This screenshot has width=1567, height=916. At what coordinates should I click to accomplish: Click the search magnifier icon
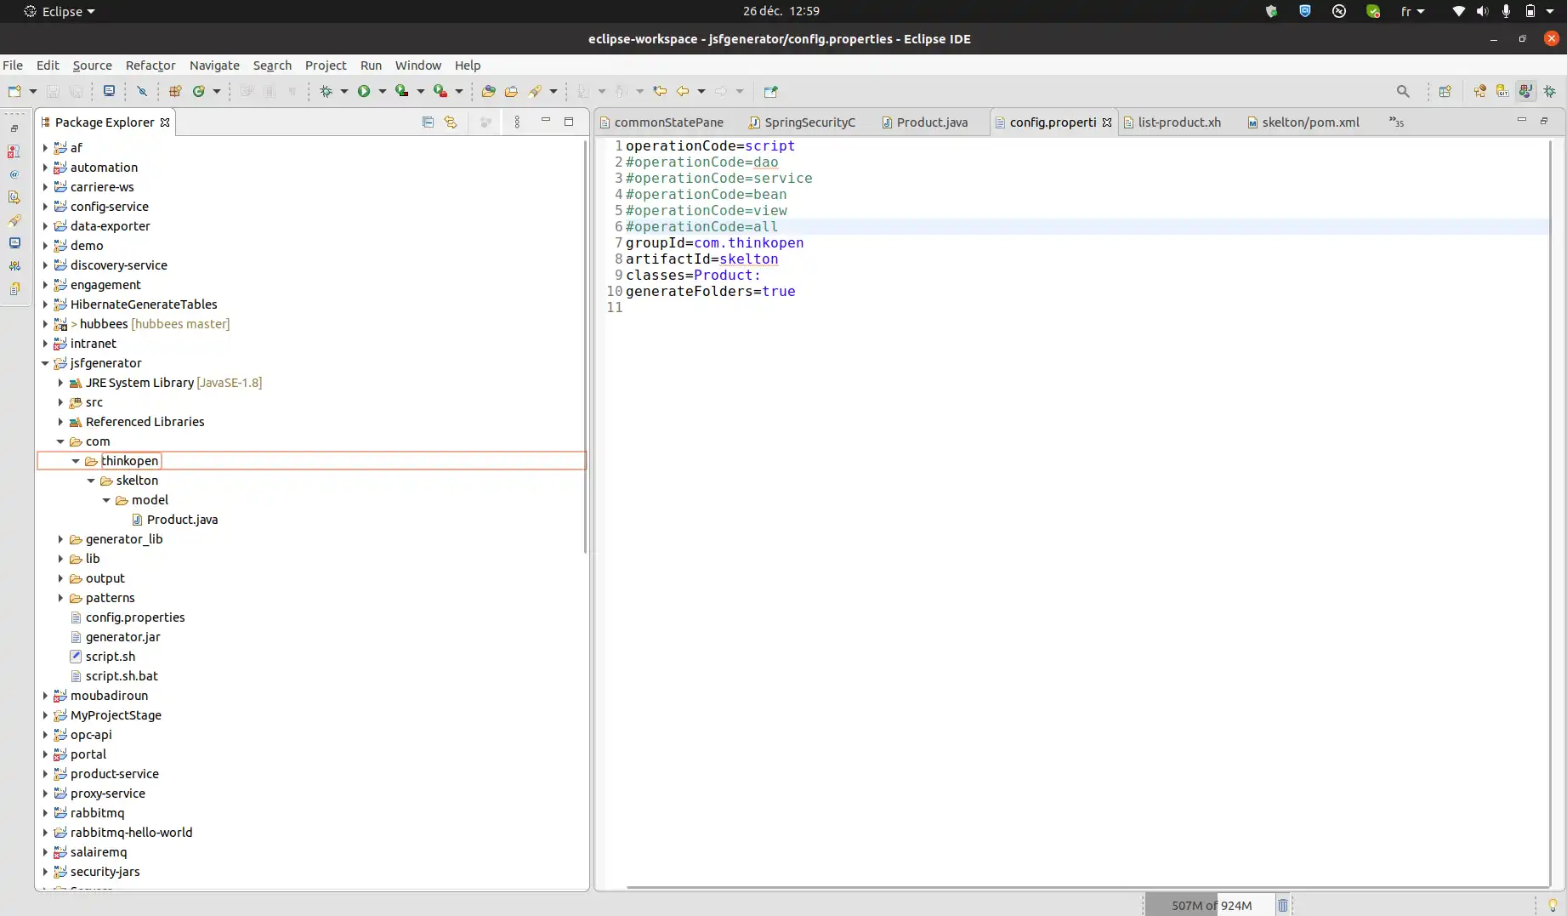[1403, 91]
